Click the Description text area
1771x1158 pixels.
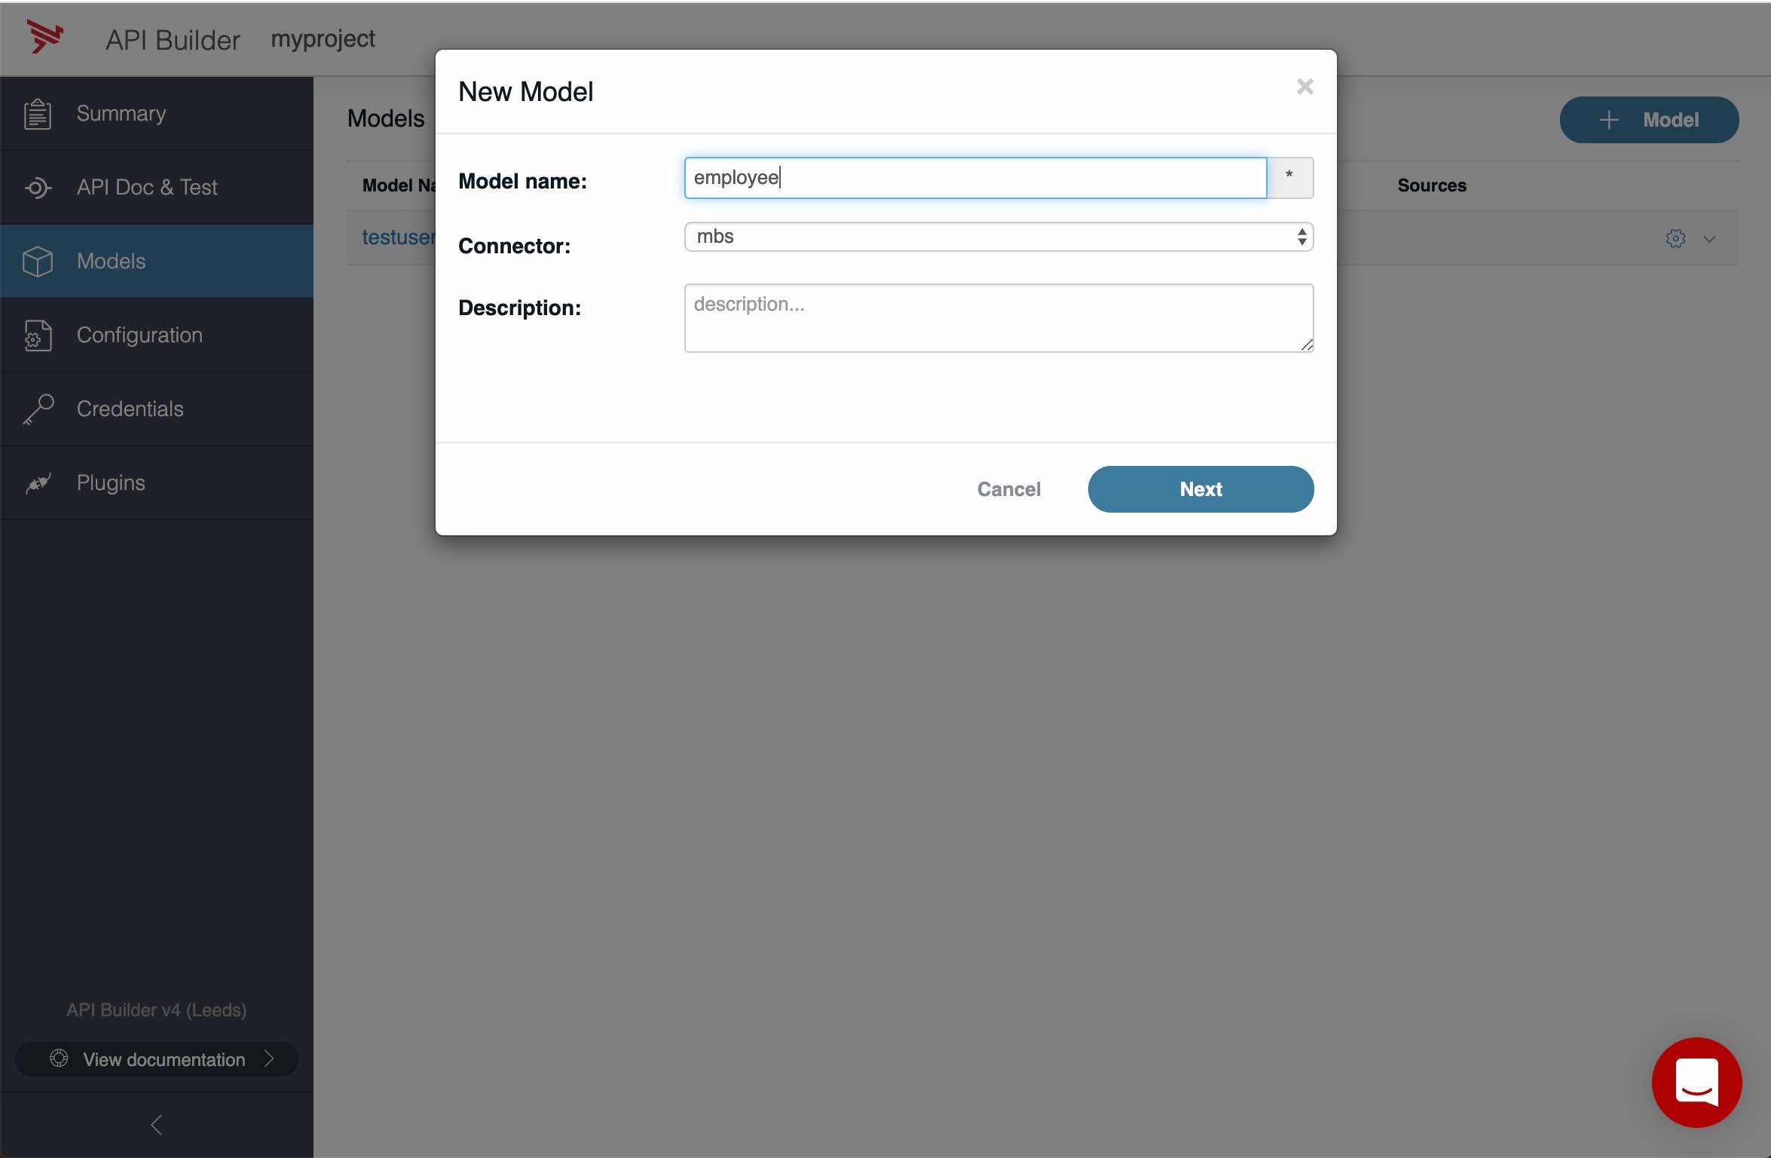pyautogui.click(x=999, y=318)
